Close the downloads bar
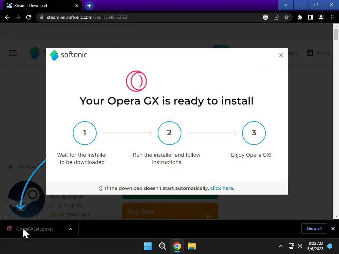 point(333,229)
